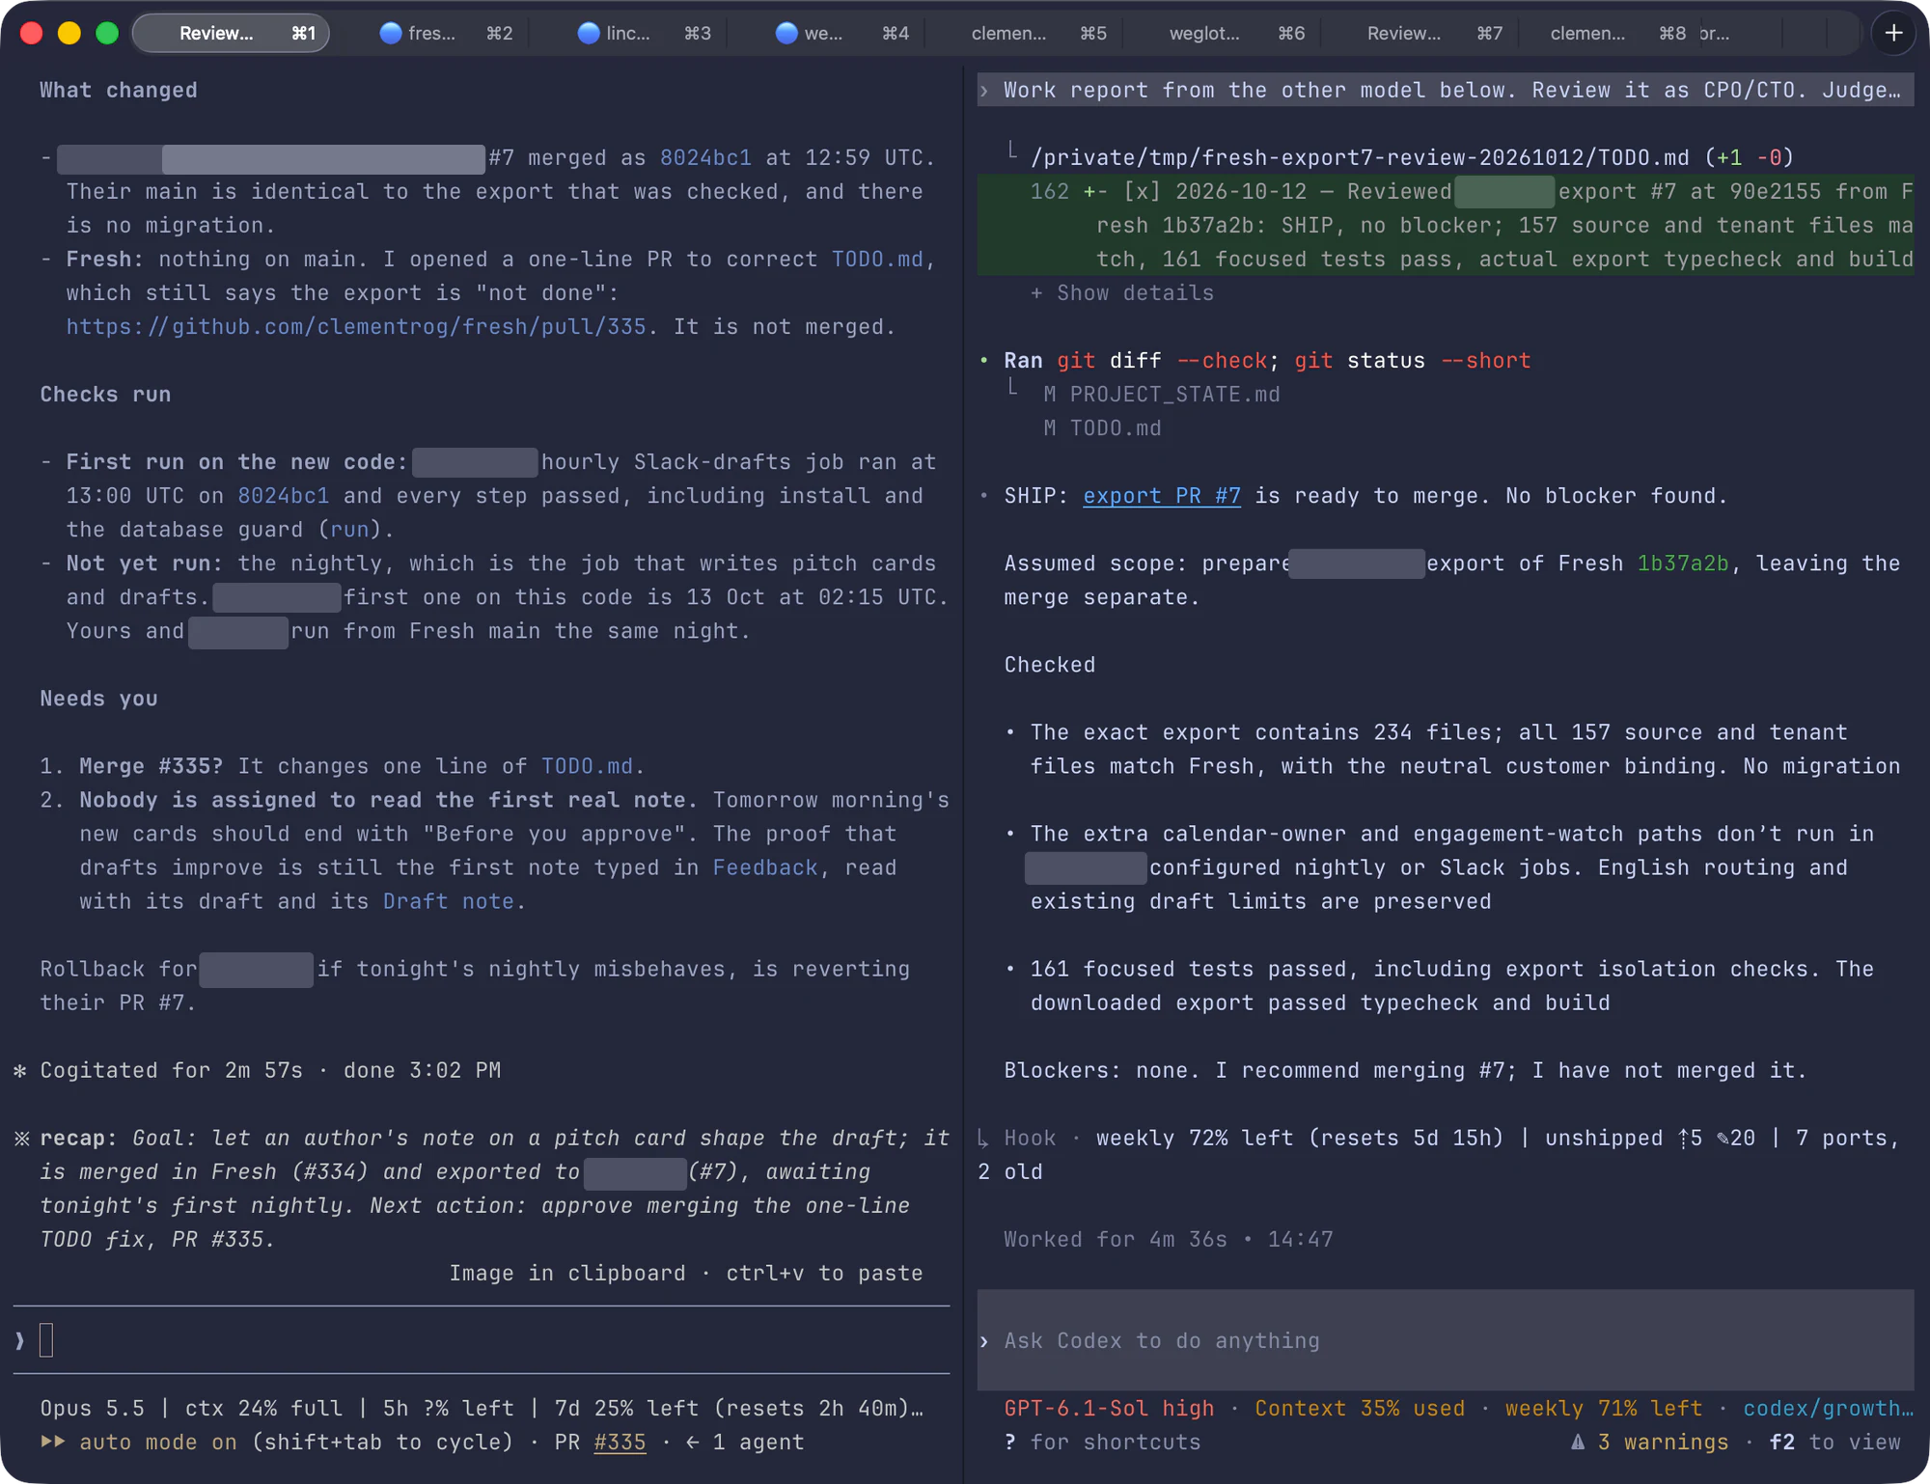Open the '(run)' database guard link

[x=349, y=529]
